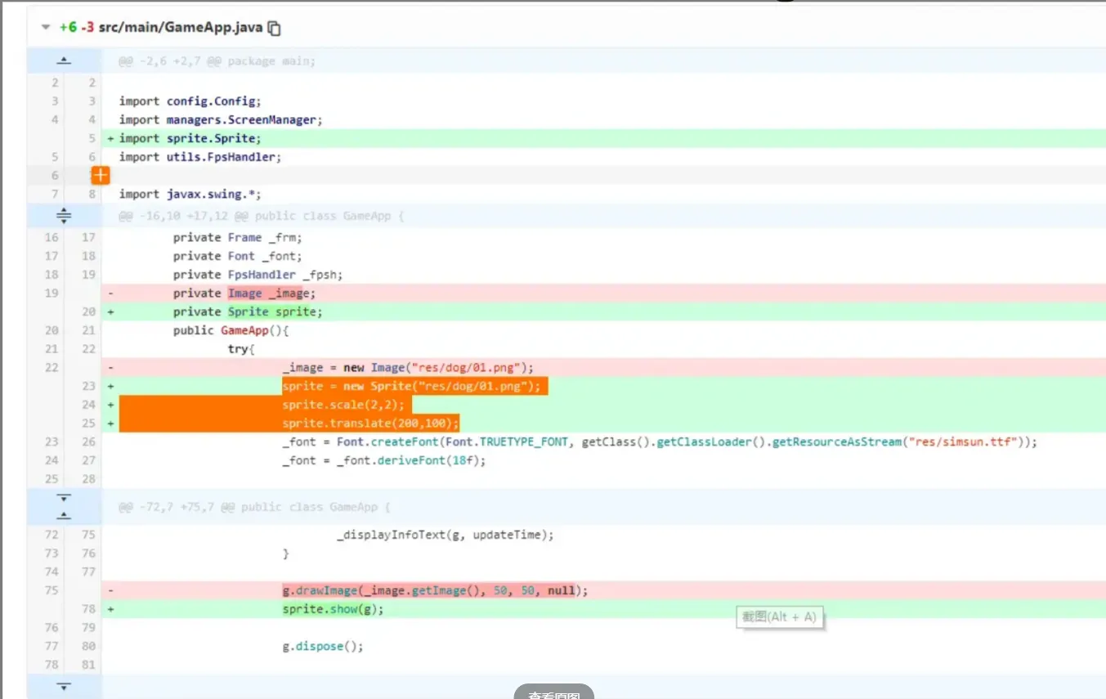Click the -3 deletions count in header
The image size is (1106, 699).
tap(87, 27)
